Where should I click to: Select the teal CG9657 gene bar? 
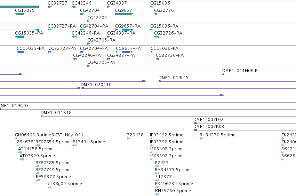pyautogui.click(x=124, y=14)
